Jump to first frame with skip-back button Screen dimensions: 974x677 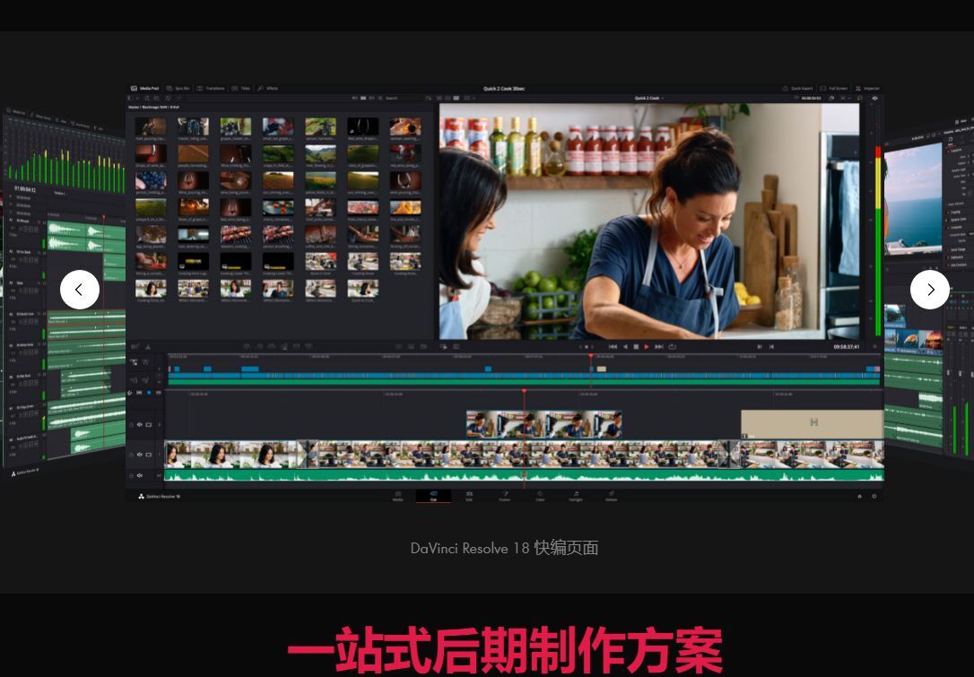tap(613, 347)
